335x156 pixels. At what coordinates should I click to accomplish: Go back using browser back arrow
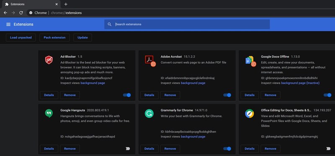(5, 13)
